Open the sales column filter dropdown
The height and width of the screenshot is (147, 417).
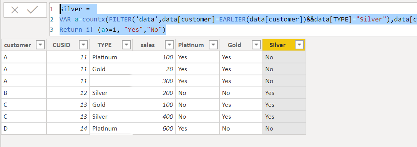[x=169, y=45]
